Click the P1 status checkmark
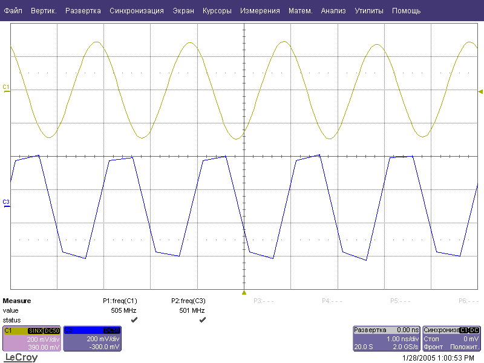 134,319
